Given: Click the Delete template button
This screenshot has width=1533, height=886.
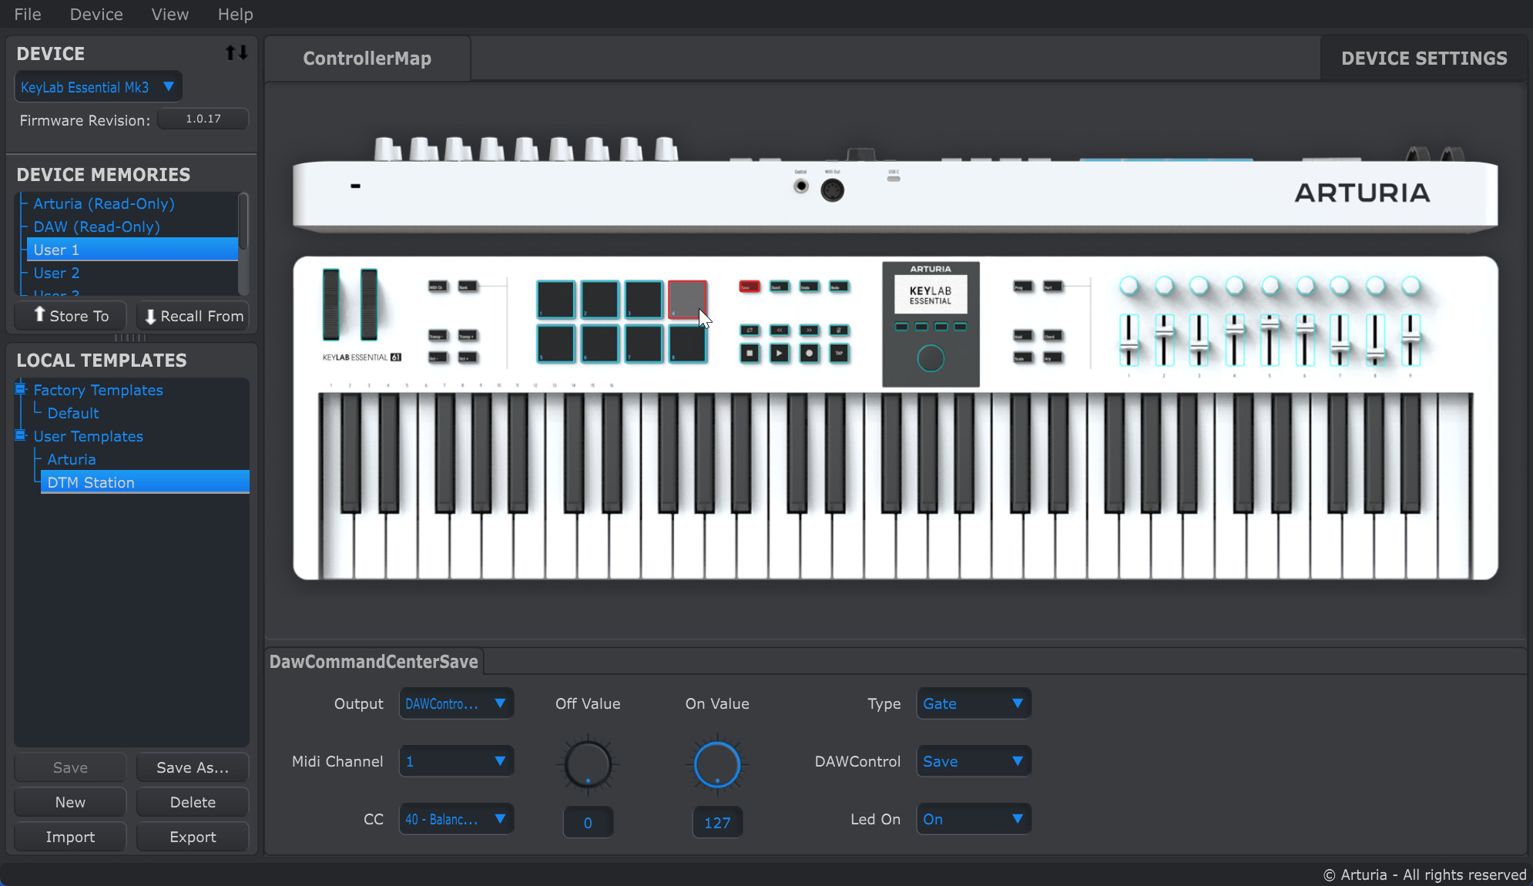Looking at the screenshot, I should click(193, 802).
